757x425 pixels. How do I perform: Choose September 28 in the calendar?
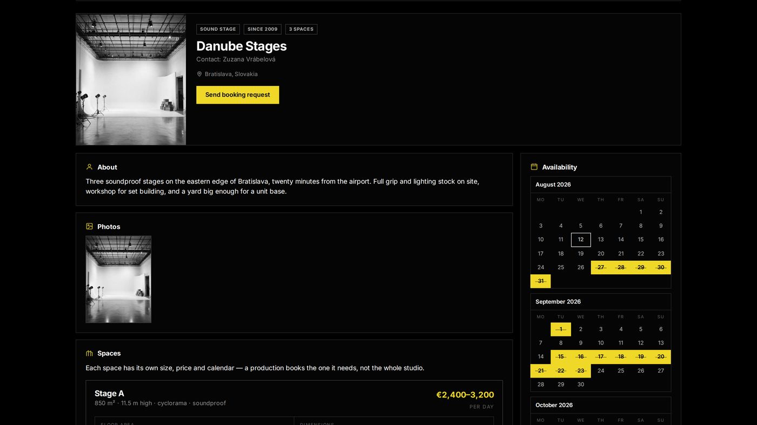tap(541, 384)
